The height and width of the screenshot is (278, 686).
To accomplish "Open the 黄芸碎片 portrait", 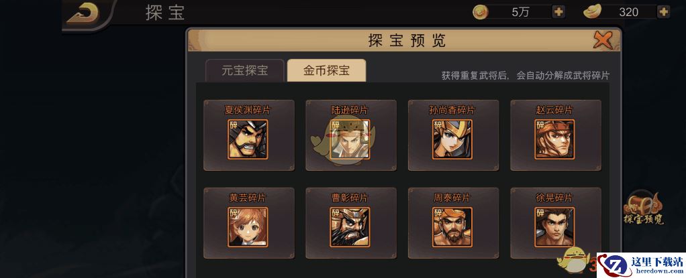I will pyautogui.click(x=248, y=227).
